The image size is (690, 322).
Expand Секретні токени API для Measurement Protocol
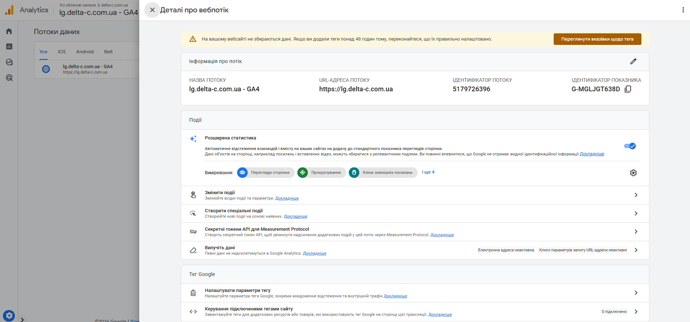pyautogui.click(x=636, y=232)
